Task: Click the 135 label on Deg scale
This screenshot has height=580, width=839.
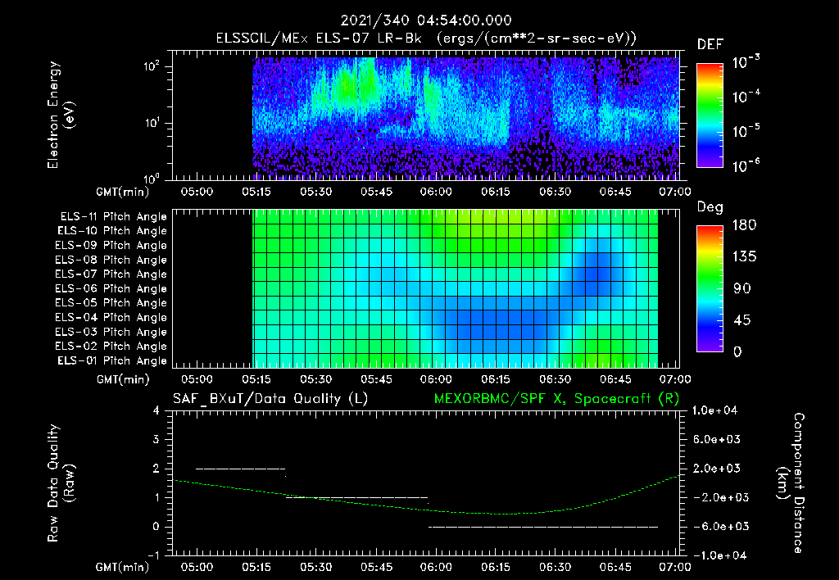Action: pos(744,257)
